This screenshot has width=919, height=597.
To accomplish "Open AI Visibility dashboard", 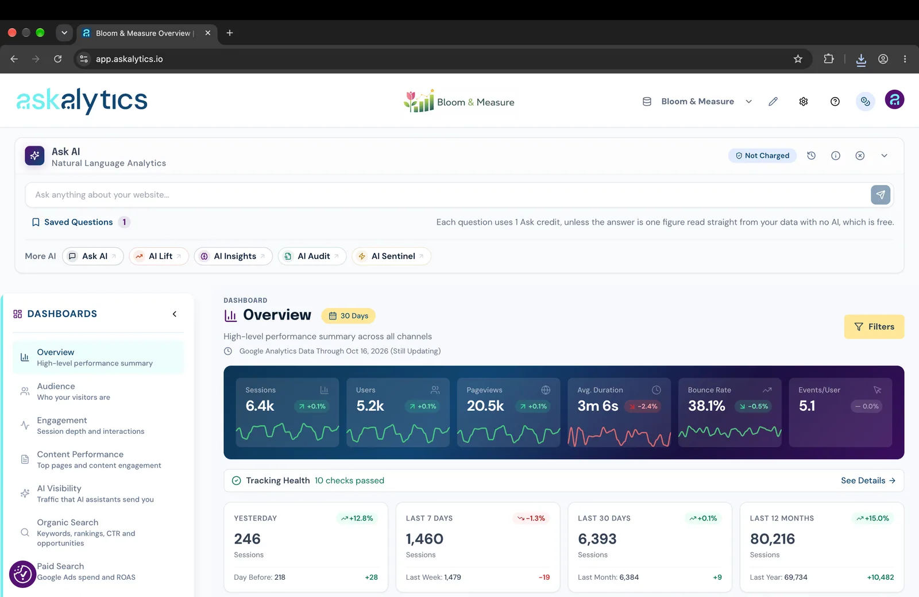I will (98, 494).
